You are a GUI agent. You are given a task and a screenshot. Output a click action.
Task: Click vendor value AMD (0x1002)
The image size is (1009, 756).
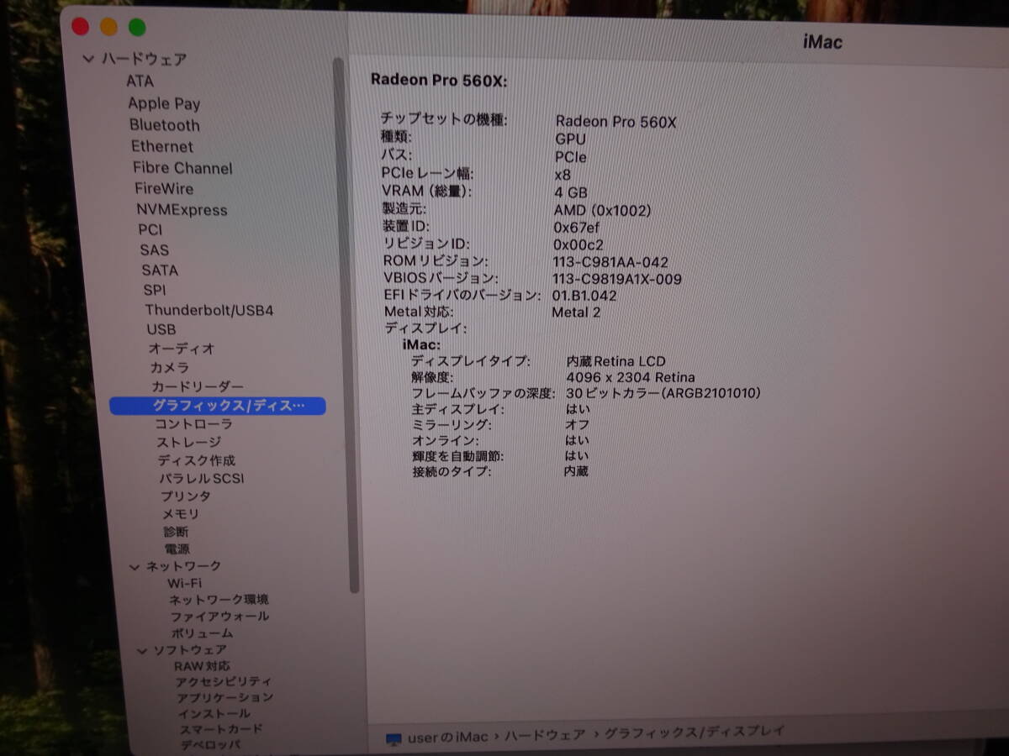pyautogui.click(x=602, y=210)
